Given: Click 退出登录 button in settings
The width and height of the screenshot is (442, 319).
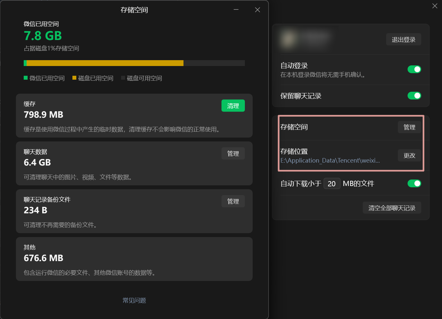Looking at the screenshot, I should 403,39.
